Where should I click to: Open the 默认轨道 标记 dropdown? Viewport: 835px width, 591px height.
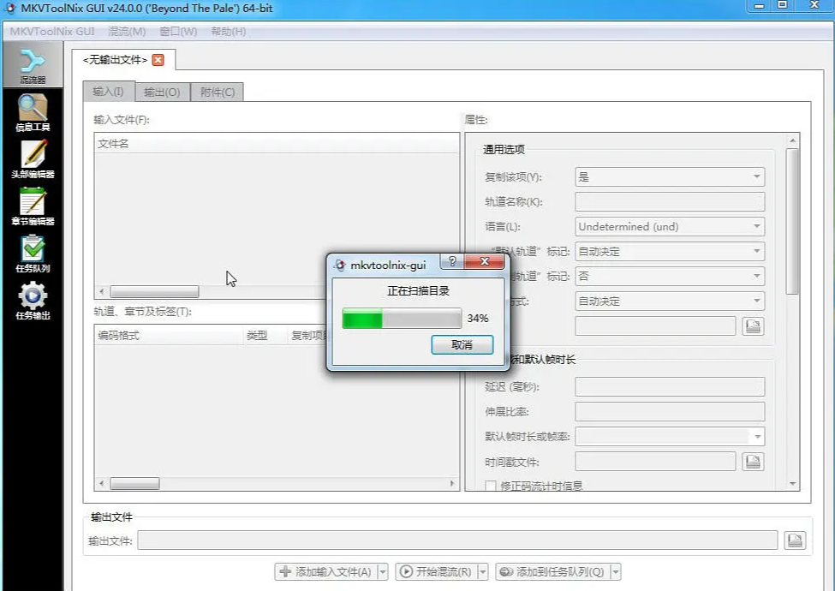coord(670,251)
